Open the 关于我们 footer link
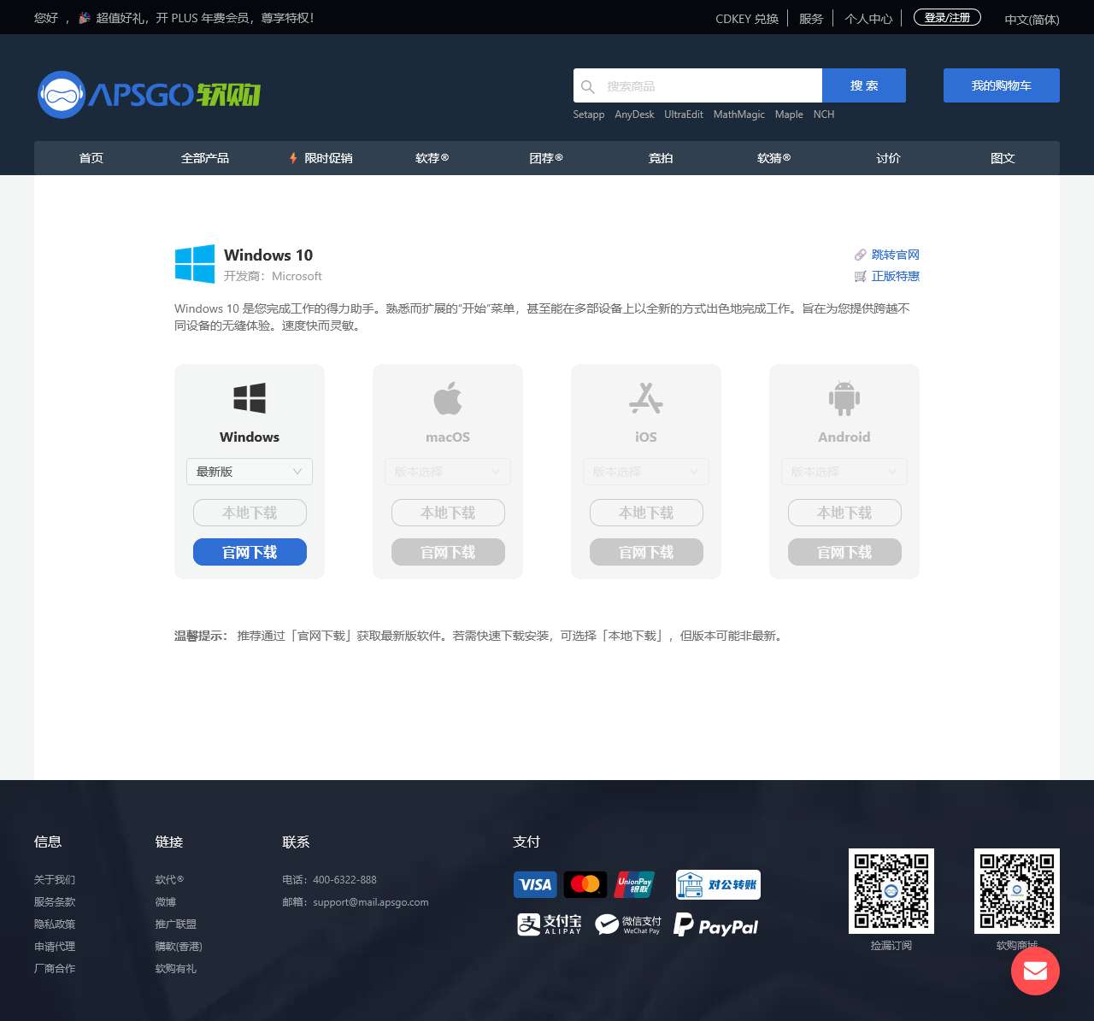Screen dimensions: 1094x1021 55,880
